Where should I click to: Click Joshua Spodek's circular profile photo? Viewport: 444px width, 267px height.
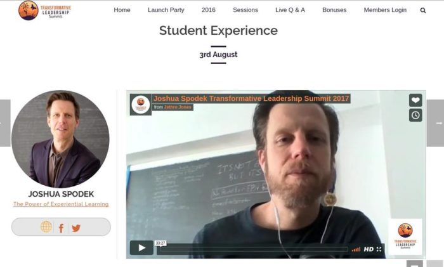(x=60, y=139)
